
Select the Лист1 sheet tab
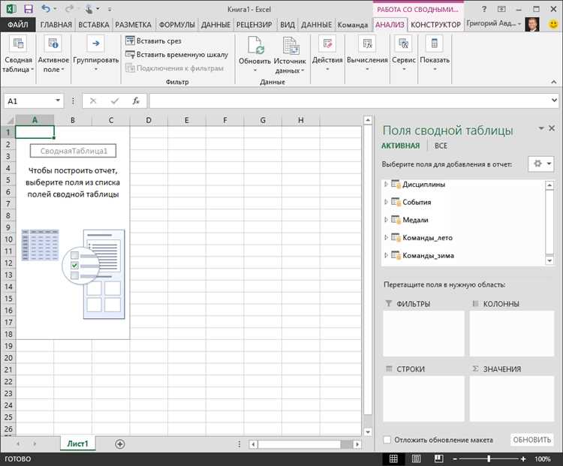[77, 443]
